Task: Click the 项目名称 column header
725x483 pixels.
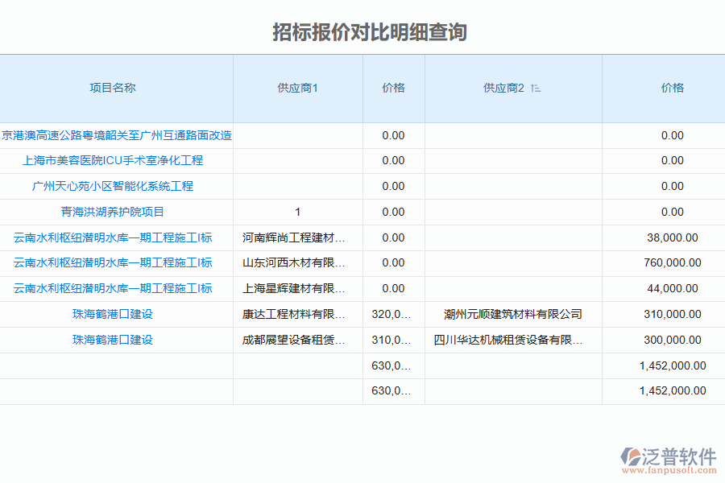Action: pos(116,89)
